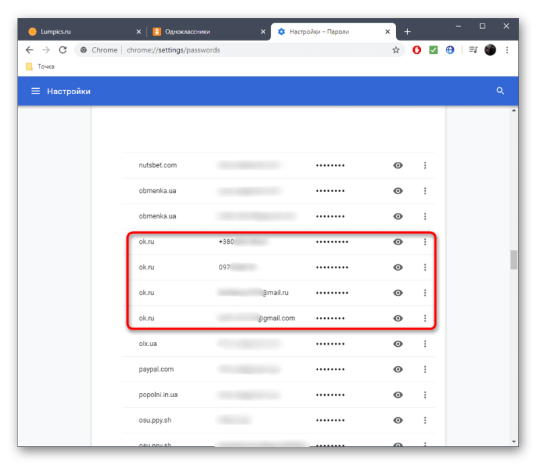
Task: Click the forward navigation arrow
Action: [x=46, y=50]
